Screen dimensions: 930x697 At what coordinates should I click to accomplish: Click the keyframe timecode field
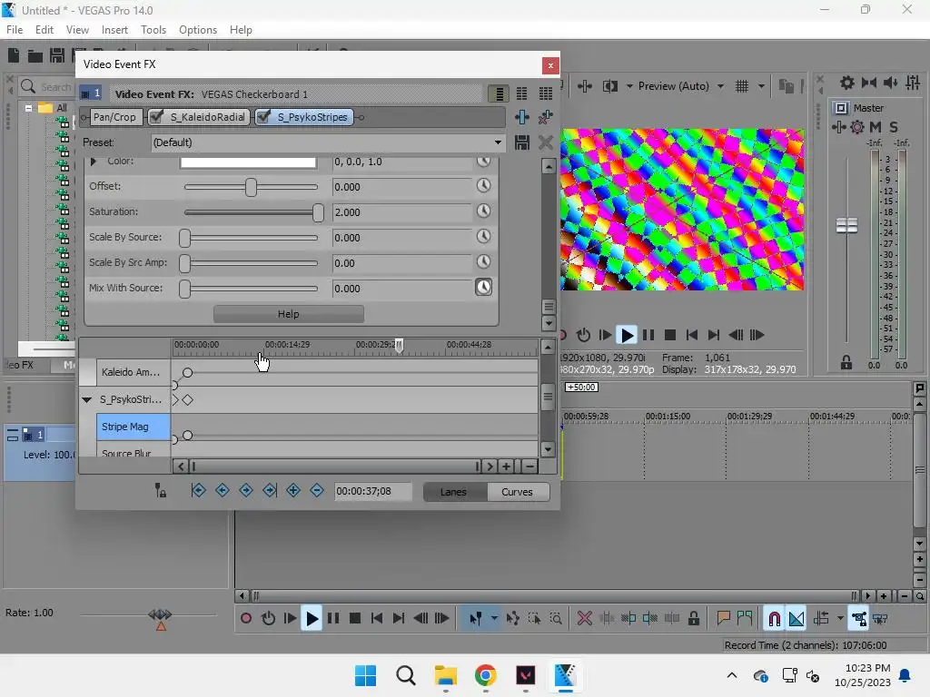tap(373, 491)
